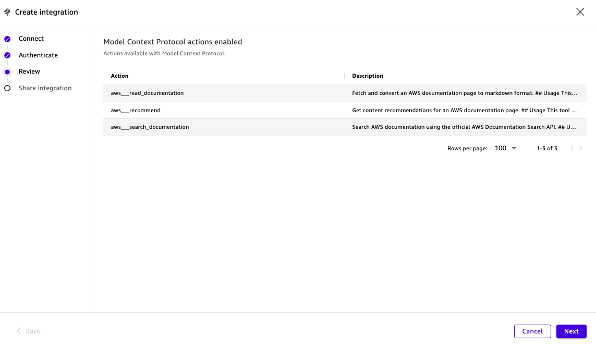This screenshot has width=596, height=346.
Task: Select the Connect step label
Action: coord(31,39)
